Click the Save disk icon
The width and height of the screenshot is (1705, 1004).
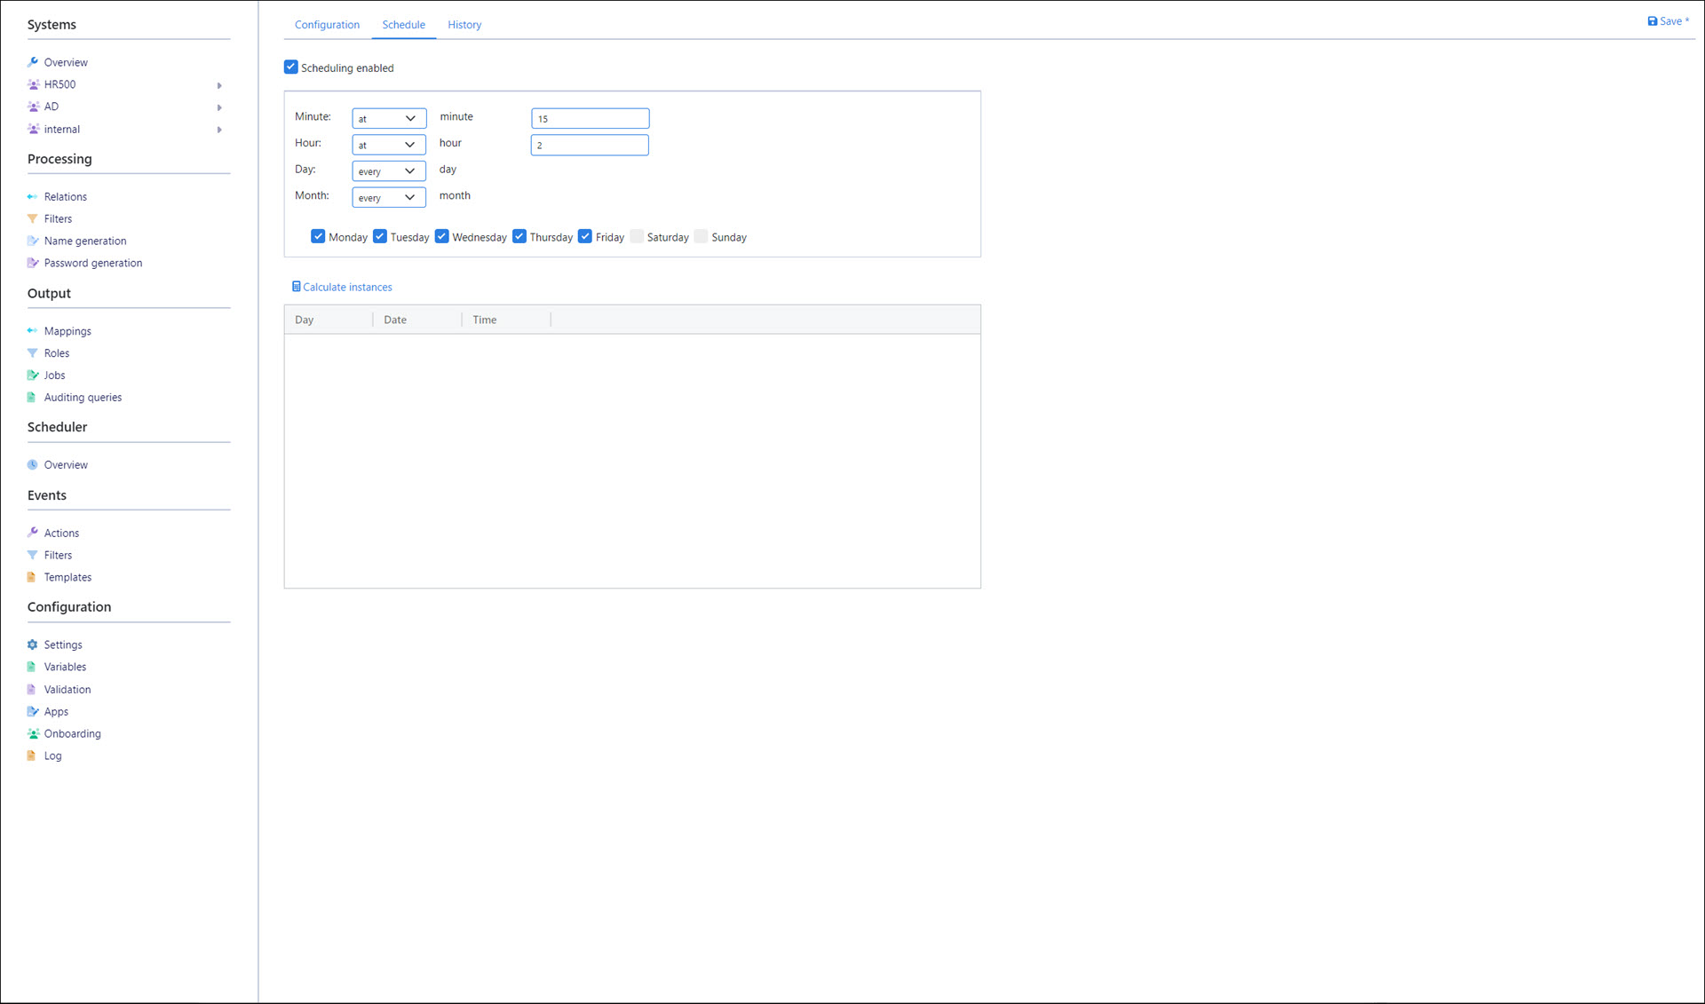pyautogui.click(x=1652, y=21)
